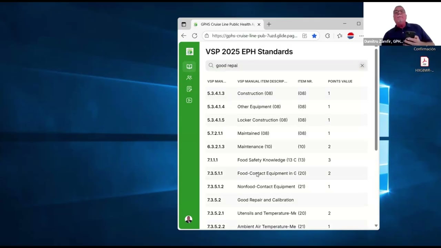441x248 pixels.
Task: Open row 5.3.4.1.4 Other Equipment (08)
Action: pyautogui.click(x=287, y=107)
